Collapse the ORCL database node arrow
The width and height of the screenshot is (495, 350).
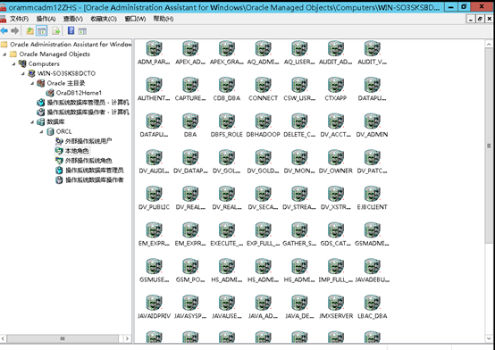[41, 132]
